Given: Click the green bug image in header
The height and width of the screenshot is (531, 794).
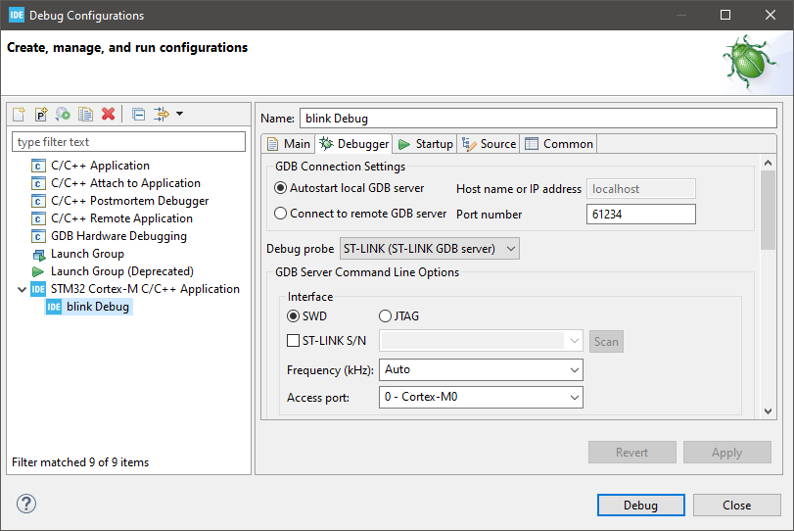Looking at the screenshot, I should [749, 61].
